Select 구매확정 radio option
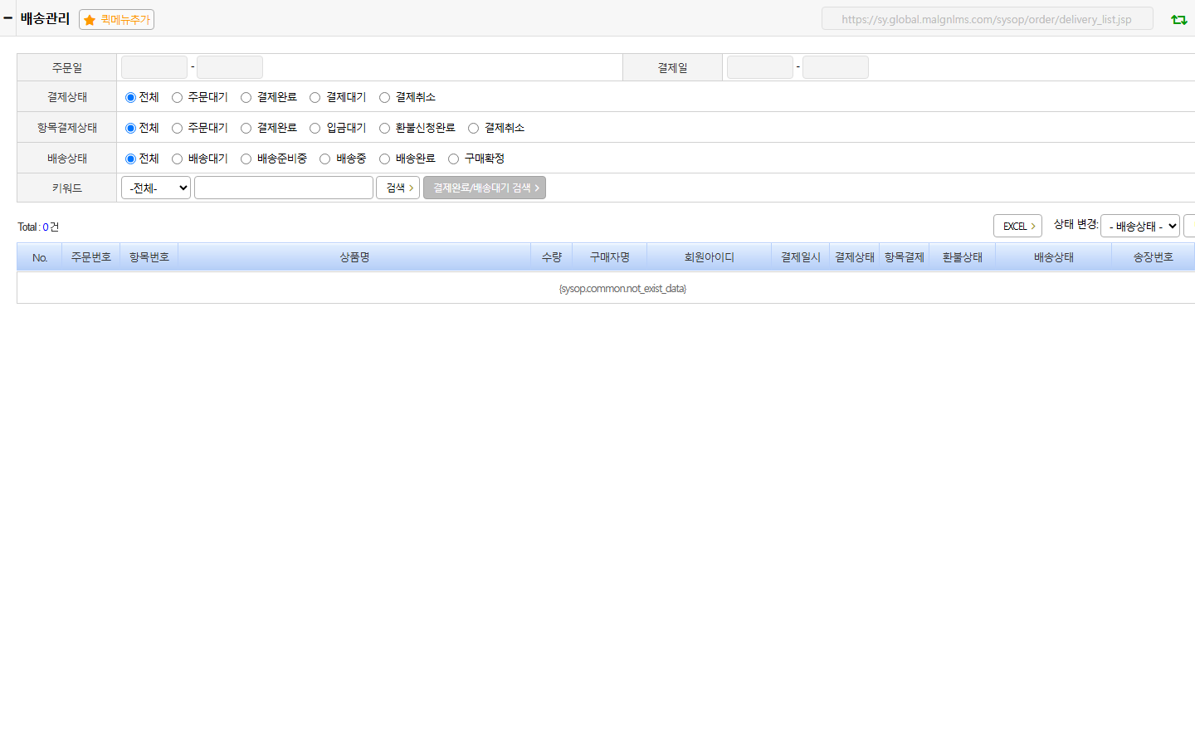The image size is (1195, 747). 453,159
